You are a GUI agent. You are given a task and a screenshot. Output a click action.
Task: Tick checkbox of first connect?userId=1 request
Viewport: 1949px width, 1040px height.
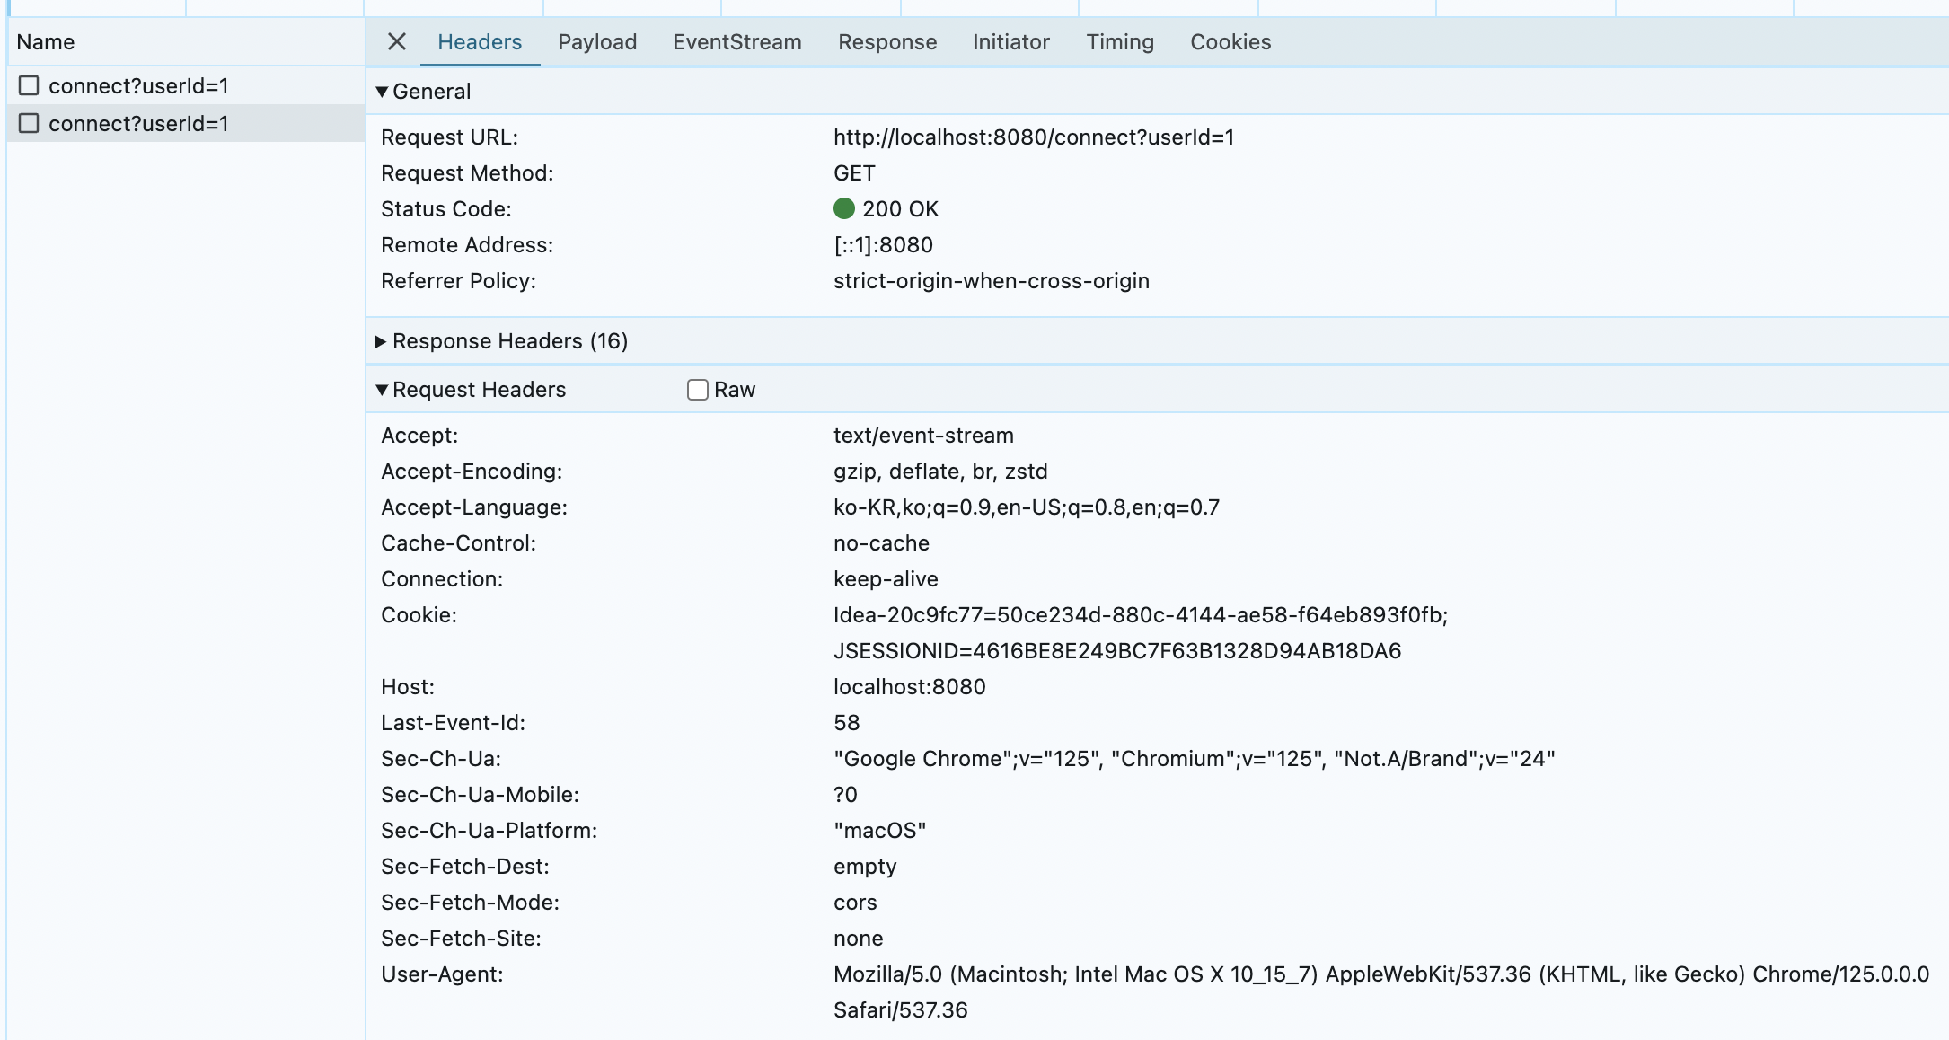point(29,86)
